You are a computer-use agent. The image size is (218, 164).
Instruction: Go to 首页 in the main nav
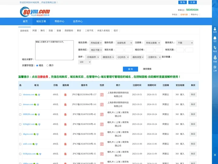point(25,21)
